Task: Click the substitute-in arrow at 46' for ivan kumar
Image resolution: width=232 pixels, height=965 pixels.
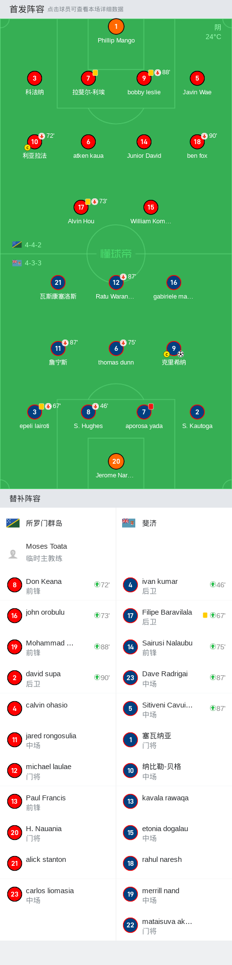Action: click(213, 584)
